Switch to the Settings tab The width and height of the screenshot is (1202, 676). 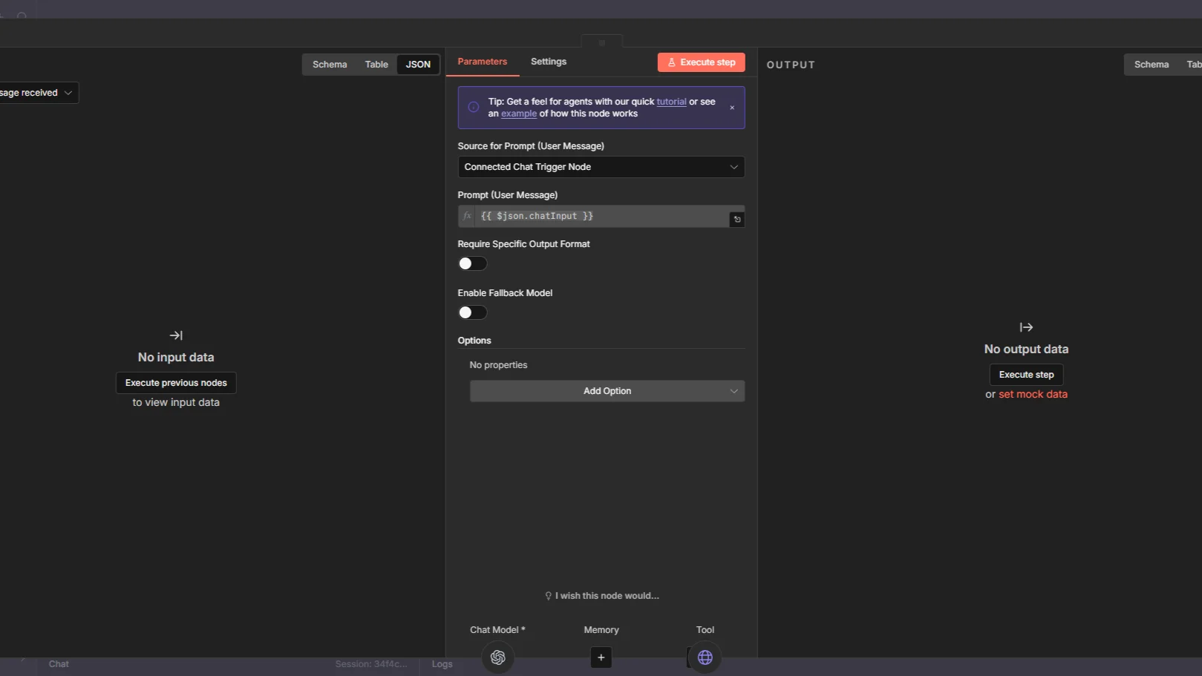(x=548, y=62)
